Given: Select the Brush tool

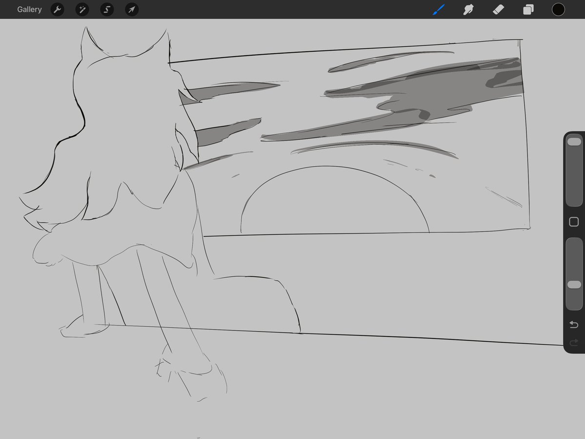Looking at the screenshot, I should point(439,9).
